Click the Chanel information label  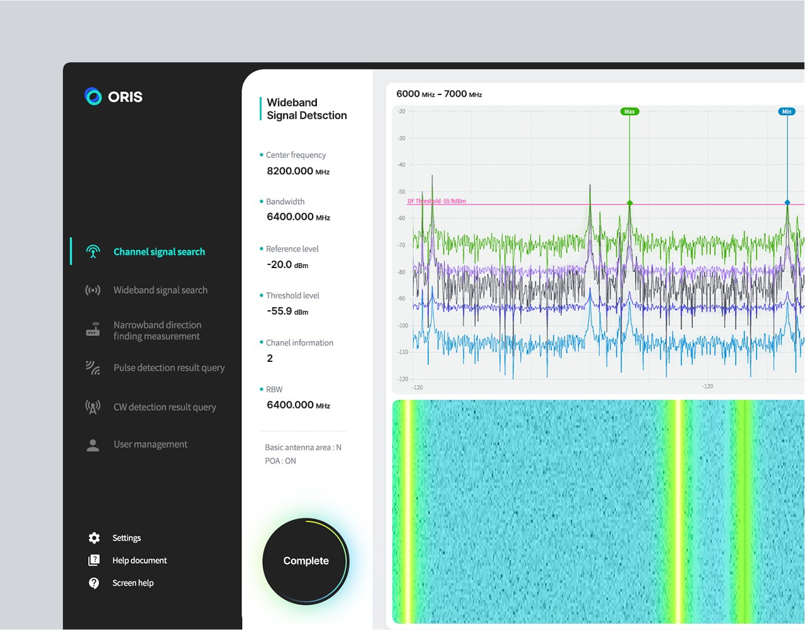click(x=299, y=342)
